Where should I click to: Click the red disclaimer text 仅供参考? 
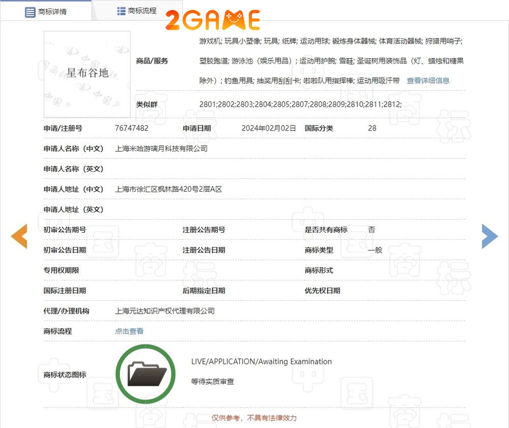(x=254, y=418)
